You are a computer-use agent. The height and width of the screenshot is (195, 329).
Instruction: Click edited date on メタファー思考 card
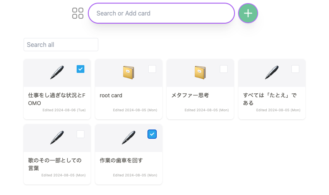207,110
